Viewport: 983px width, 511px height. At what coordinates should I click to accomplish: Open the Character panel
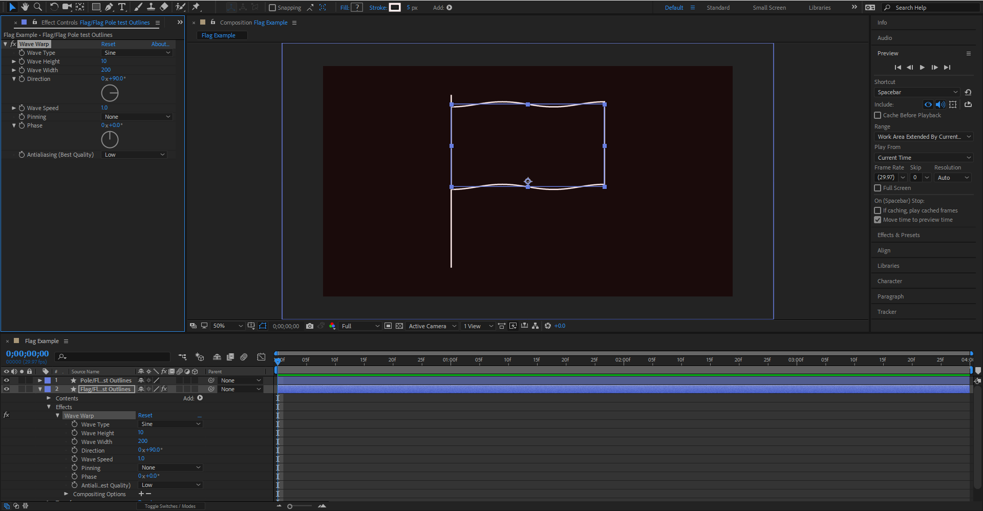(889, 281)
